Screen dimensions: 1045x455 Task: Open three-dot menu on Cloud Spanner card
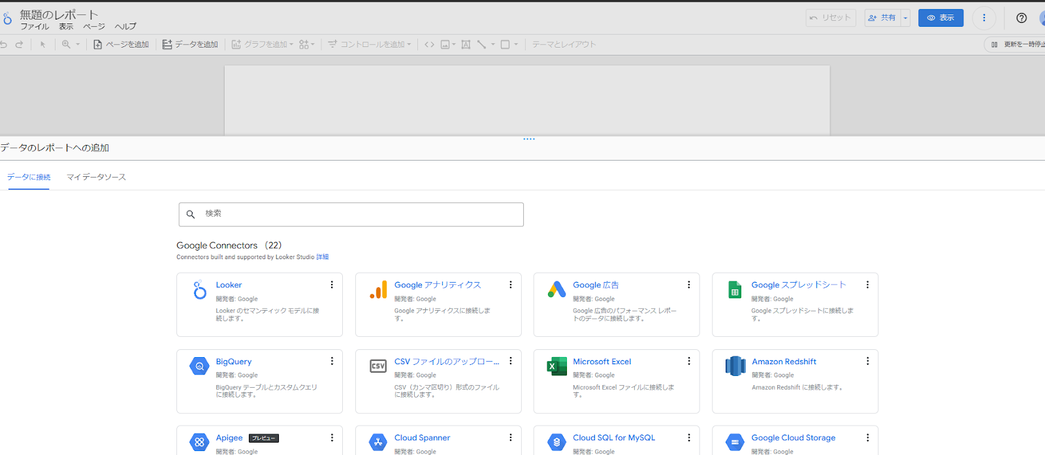(511, 437)
